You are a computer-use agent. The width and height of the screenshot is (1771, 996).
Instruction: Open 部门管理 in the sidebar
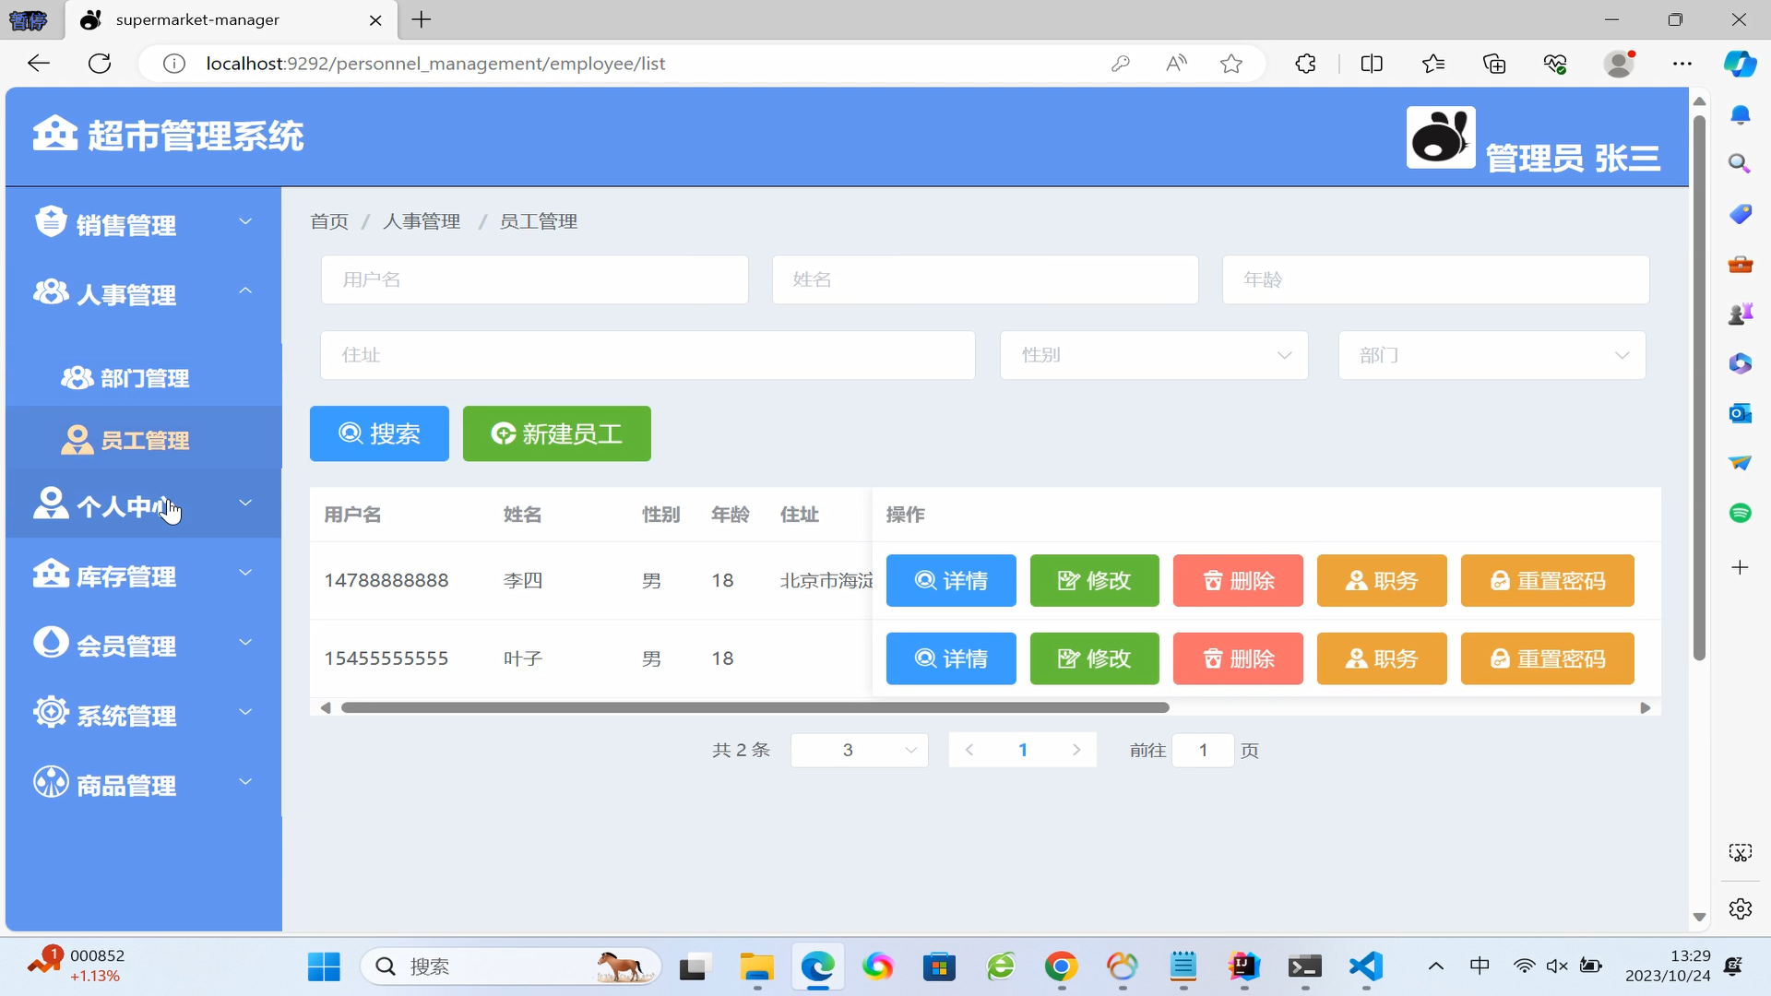pyautogui.click(x=144, y=378)
